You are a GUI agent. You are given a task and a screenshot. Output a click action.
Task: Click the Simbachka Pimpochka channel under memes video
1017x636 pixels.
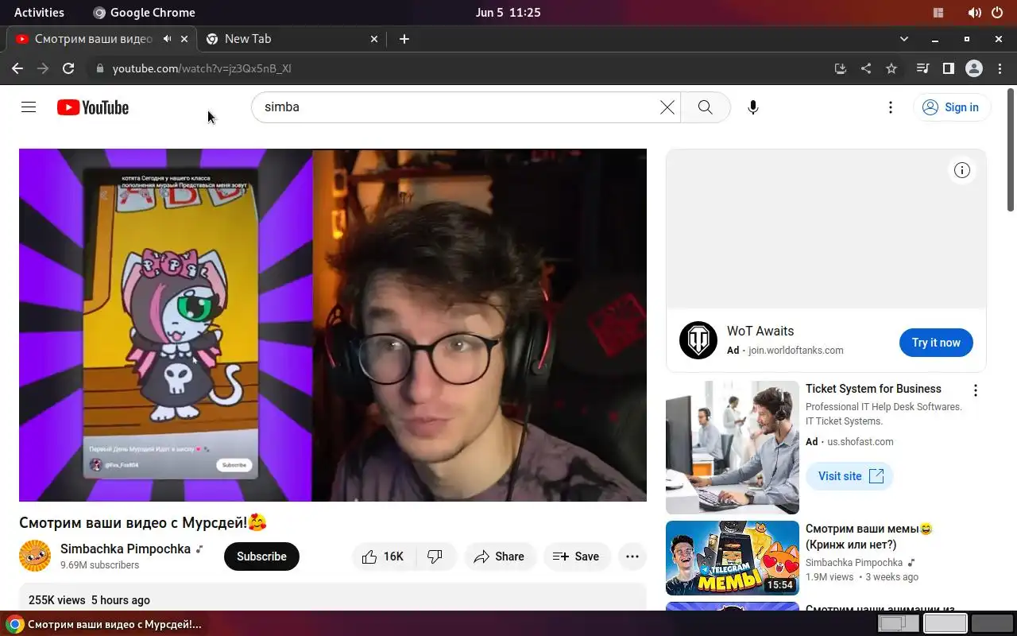(854, 562)
